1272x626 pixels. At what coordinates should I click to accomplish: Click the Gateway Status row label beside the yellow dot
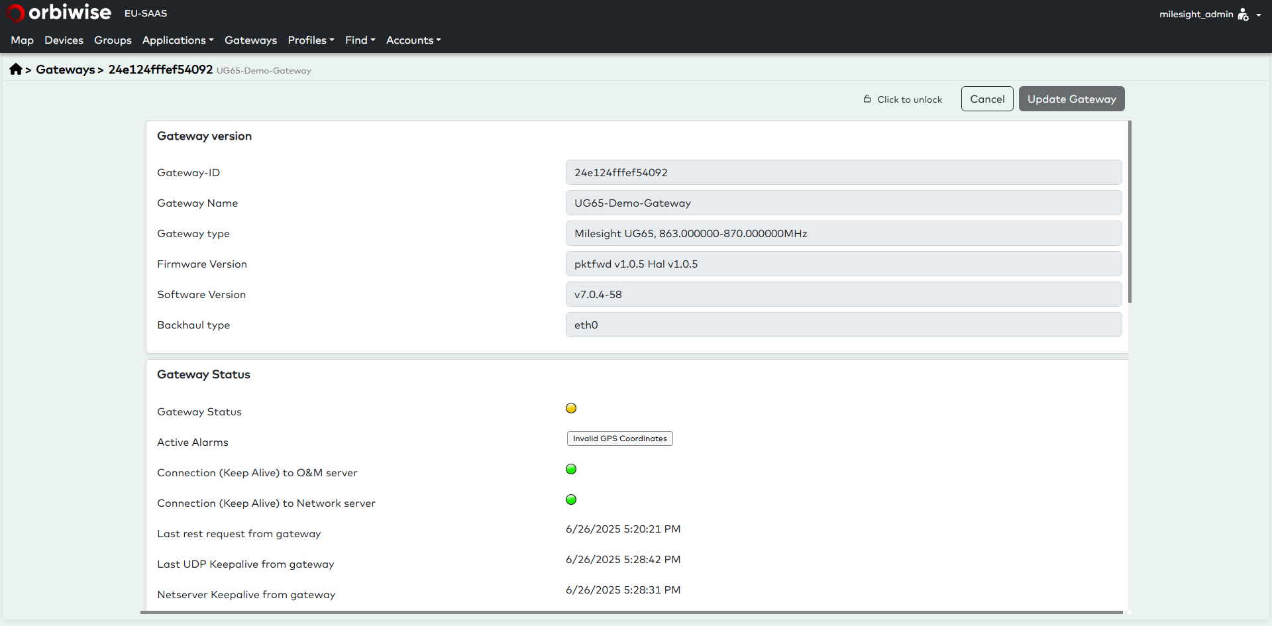pos(199,412)
